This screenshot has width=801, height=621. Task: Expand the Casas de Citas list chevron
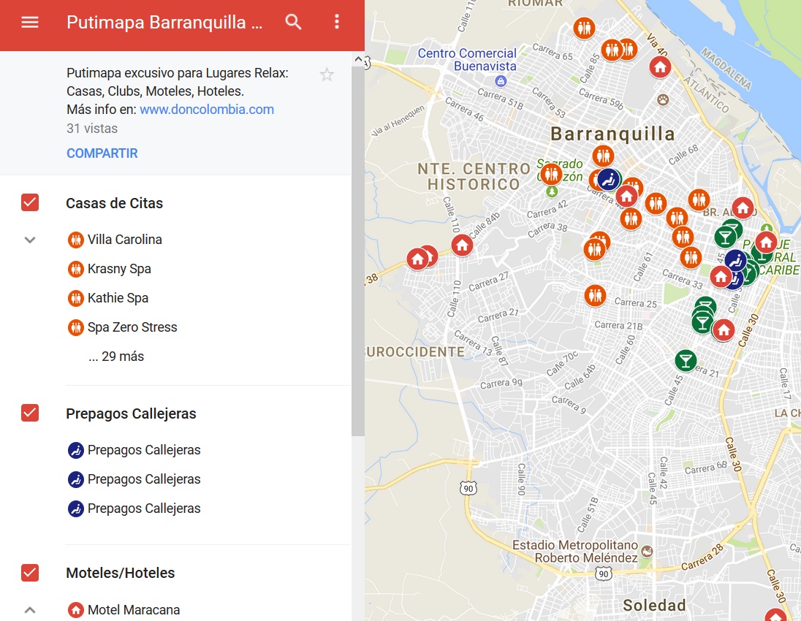30,240
